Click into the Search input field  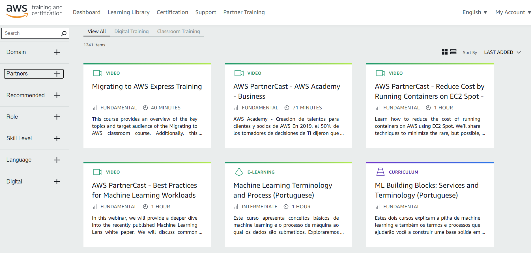(x=31, y=33)
